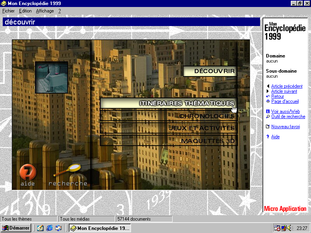The width and height of the screenshot is (311, 233).
Task: Select JEUX ET ACTIVITÉS
Action: [169, 128]
